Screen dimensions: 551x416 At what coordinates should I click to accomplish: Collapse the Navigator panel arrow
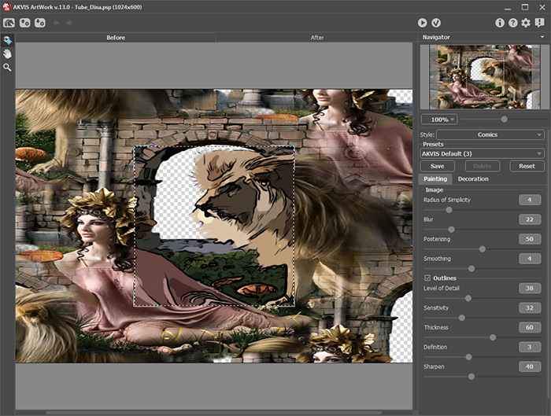[x=542, y=37]
